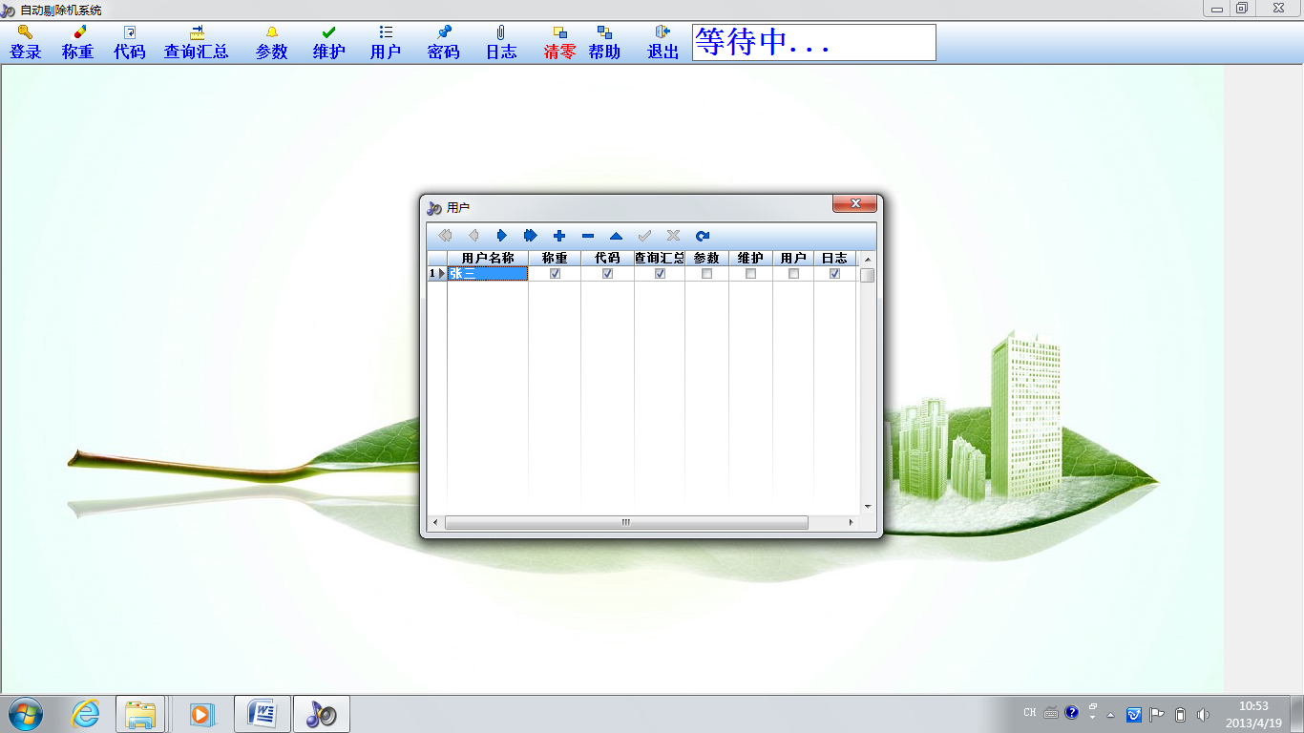
Task: Click the horizontal scrollbar in user table
Action: 626,523
